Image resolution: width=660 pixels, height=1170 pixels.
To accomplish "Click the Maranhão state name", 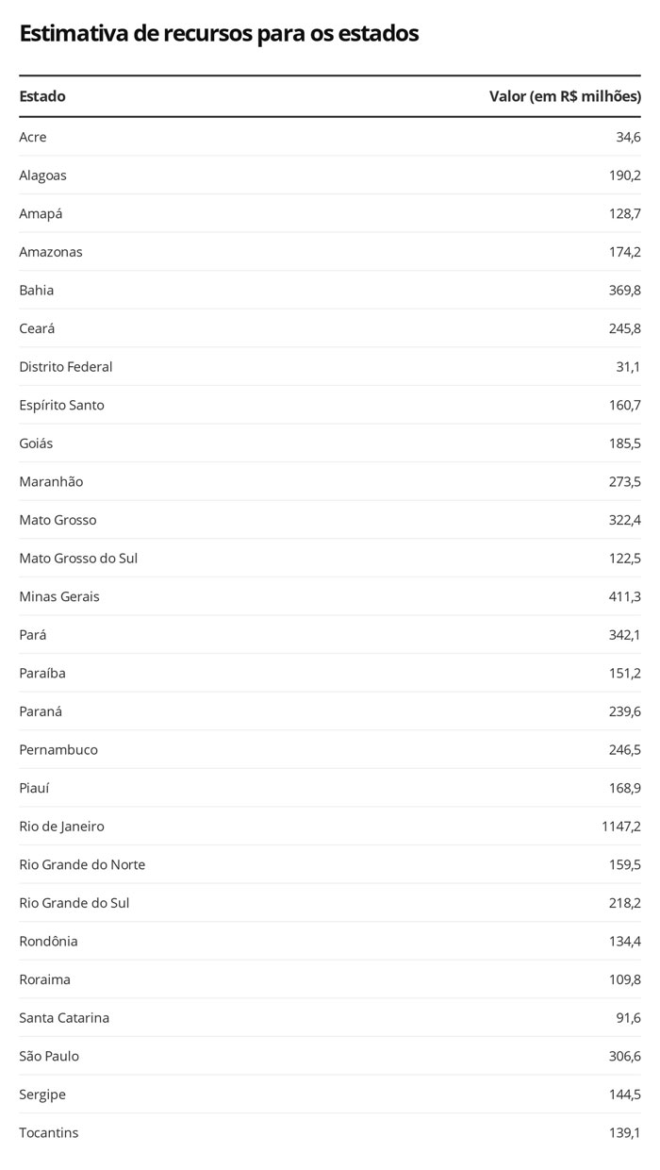I will [51, 481].
